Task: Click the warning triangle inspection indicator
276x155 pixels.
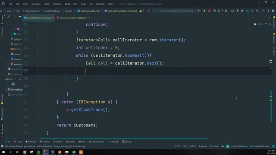Action: coord(255,24)
